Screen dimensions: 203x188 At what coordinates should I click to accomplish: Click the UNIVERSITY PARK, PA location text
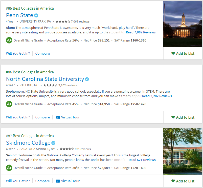tap(35, 22)
